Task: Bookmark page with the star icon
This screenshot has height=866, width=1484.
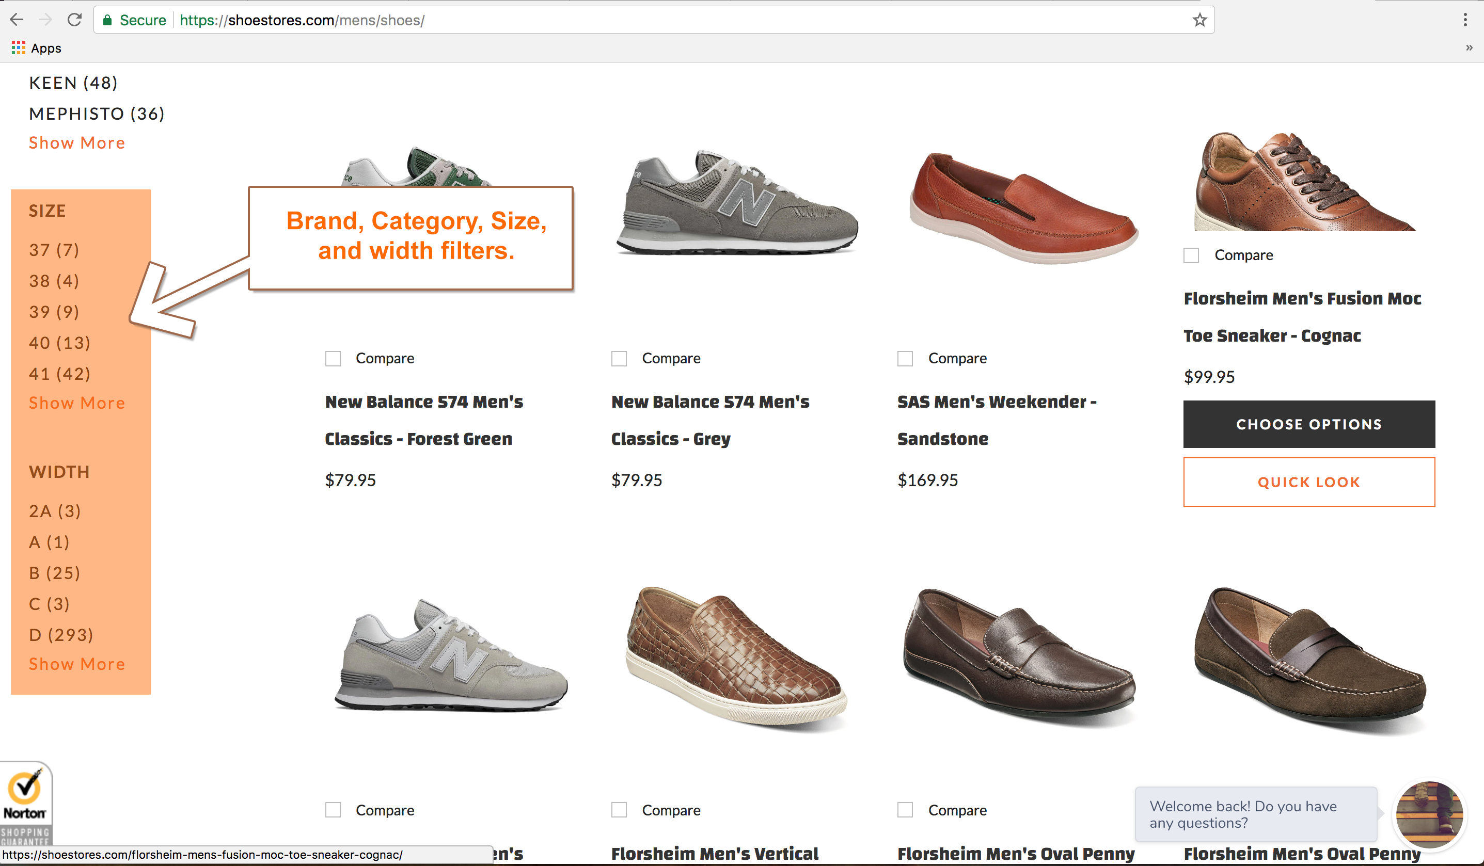Action: point(1199,20)
